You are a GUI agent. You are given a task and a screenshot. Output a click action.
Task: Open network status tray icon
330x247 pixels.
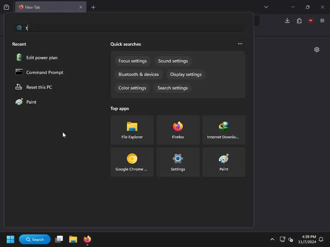click(x=282, y=239)
